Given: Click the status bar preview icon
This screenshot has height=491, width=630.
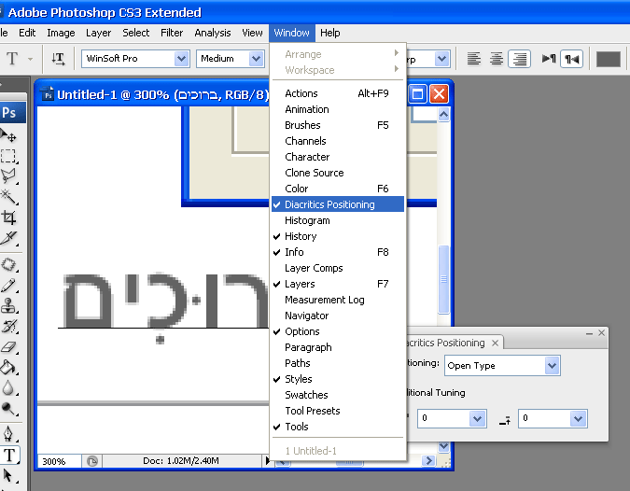Looking at the screenshot, I should coord(92,461).
